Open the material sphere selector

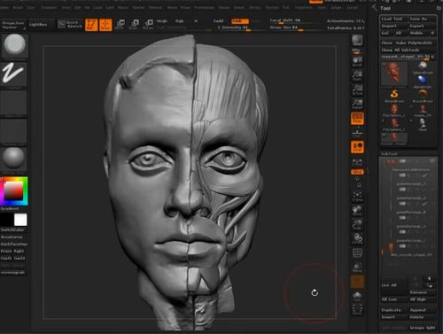tap(14, 159)
